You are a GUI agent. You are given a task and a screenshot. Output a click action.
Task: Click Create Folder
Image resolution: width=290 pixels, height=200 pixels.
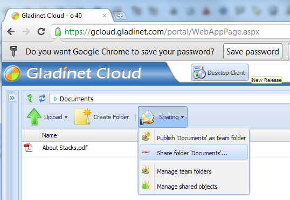click(102, 117)
